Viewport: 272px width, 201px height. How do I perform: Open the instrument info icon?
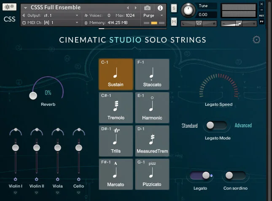click(x=160, y=8)
